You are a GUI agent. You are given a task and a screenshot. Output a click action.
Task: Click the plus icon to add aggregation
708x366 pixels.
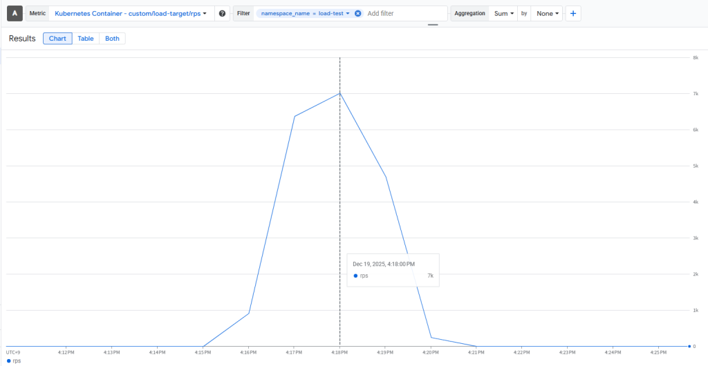tap(573, 13)
